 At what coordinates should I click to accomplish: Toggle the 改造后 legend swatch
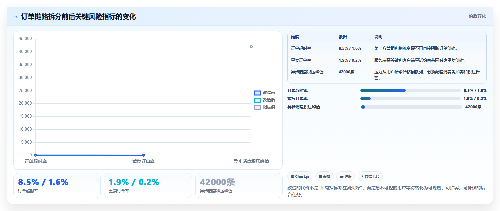[258, 100]
